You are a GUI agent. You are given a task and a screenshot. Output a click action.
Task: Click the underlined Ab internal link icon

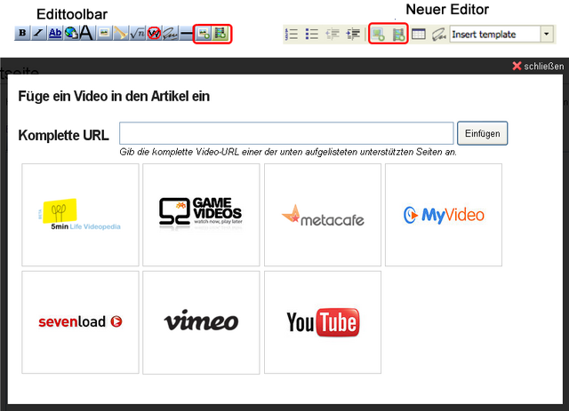pyautogui.click(x=55, y=33)
